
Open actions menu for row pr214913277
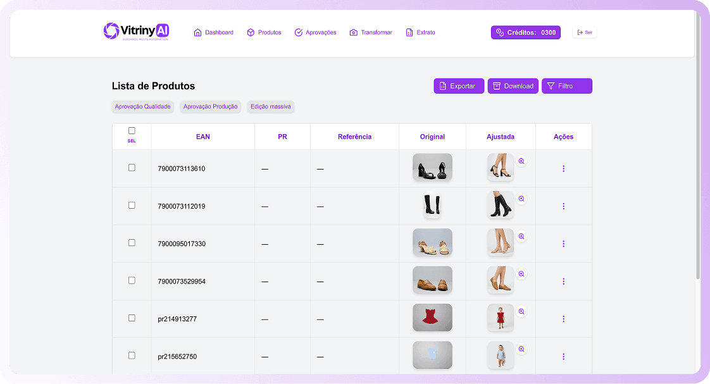coord(563,319)
